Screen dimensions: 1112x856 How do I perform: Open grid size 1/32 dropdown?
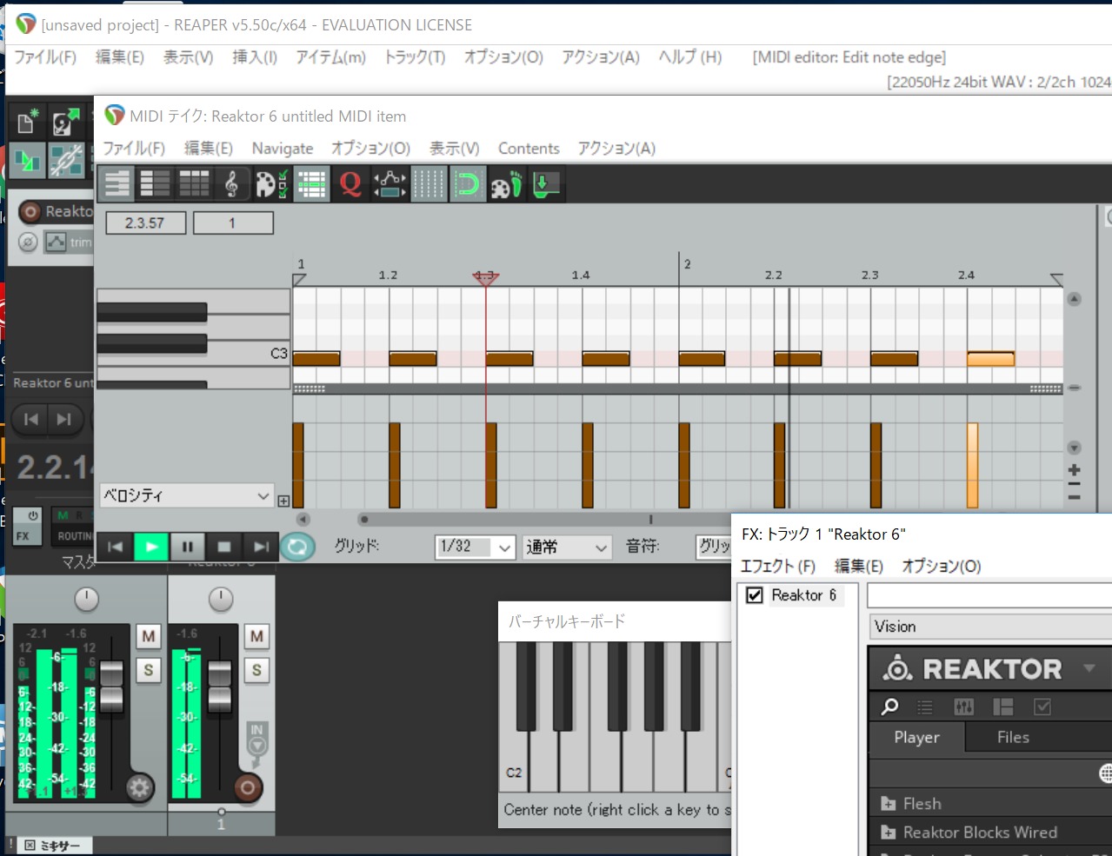coord(476,547)
